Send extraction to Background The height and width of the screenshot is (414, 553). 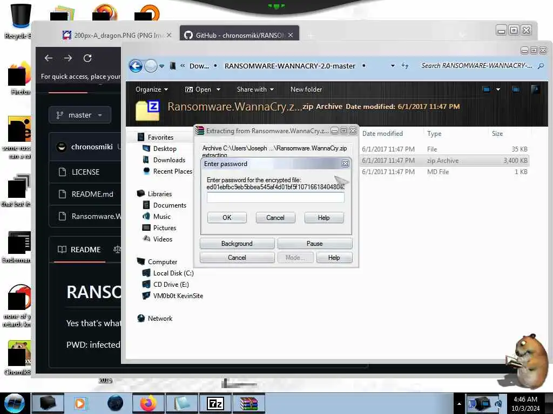click(237, 244)
